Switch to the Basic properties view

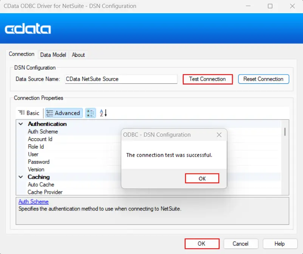(29, 113)
